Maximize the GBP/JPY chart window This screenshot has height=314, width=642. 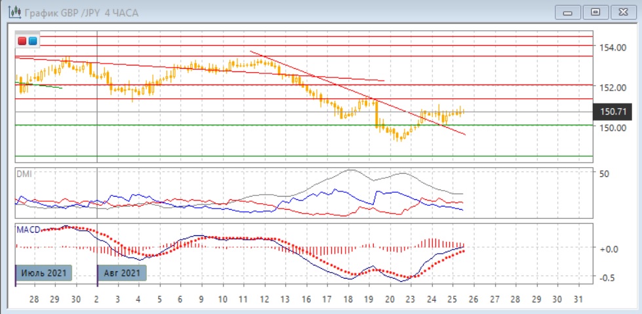595,12
